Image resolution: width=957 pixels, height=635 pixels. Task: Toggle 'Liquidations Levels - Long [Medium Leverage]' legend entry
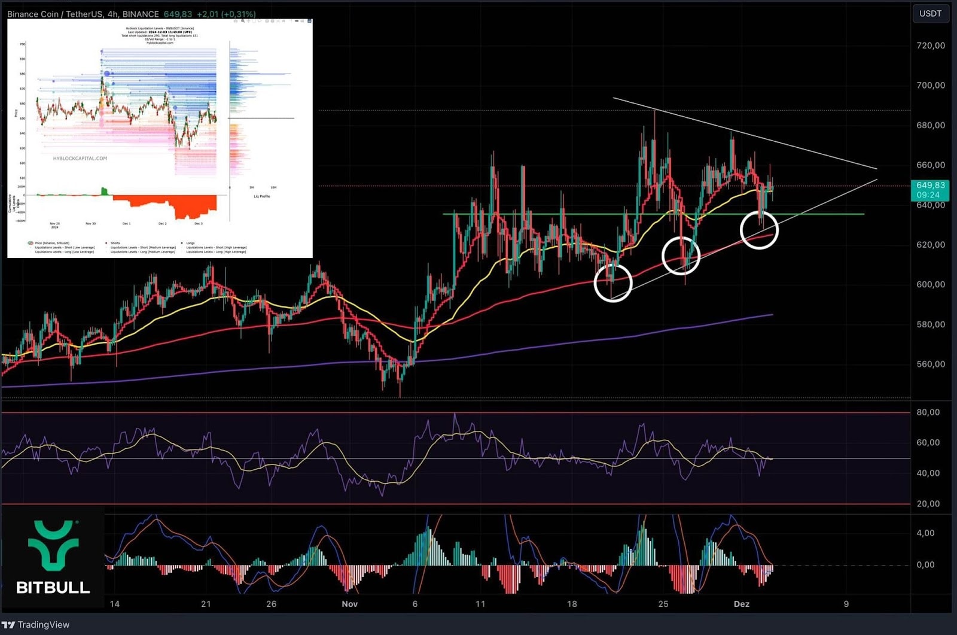[143, 251]
